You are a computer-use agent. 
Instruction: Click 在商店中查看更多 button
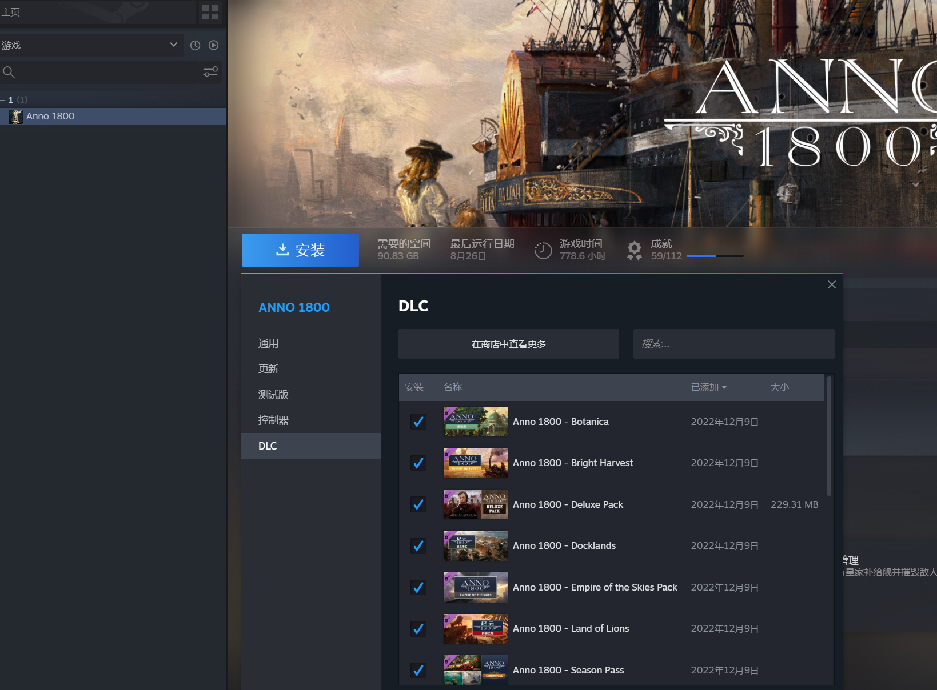[509, 344]
